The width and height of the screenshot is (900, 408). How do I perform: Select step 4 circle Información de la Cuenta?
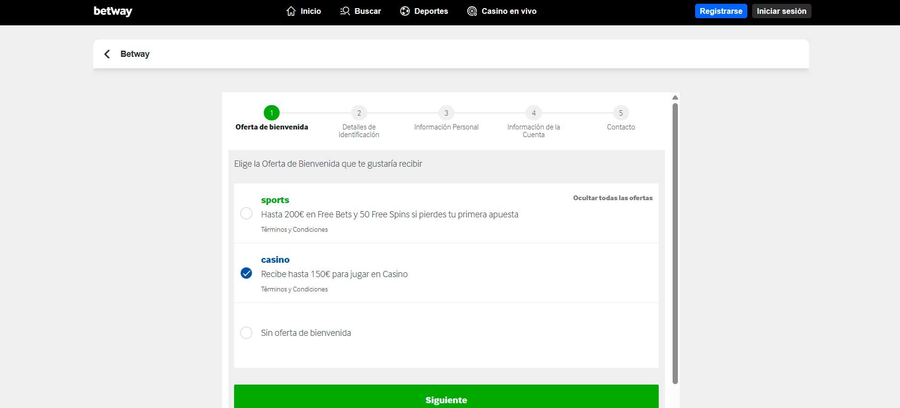point(534,113)
